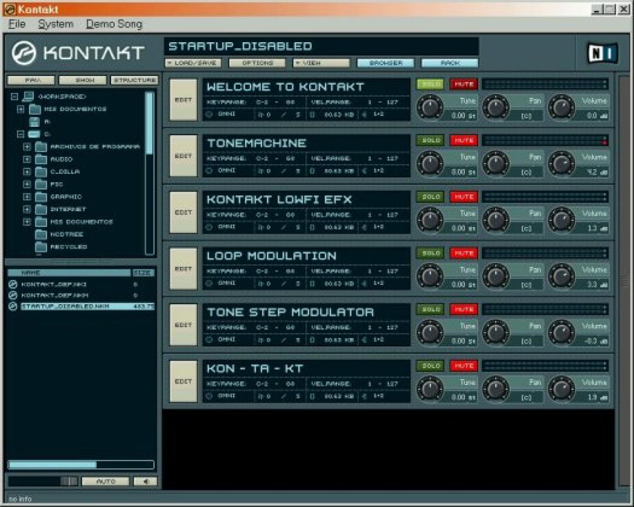
Task: Click Kontakt app icon in the title bar
Action: coord(9,8)
